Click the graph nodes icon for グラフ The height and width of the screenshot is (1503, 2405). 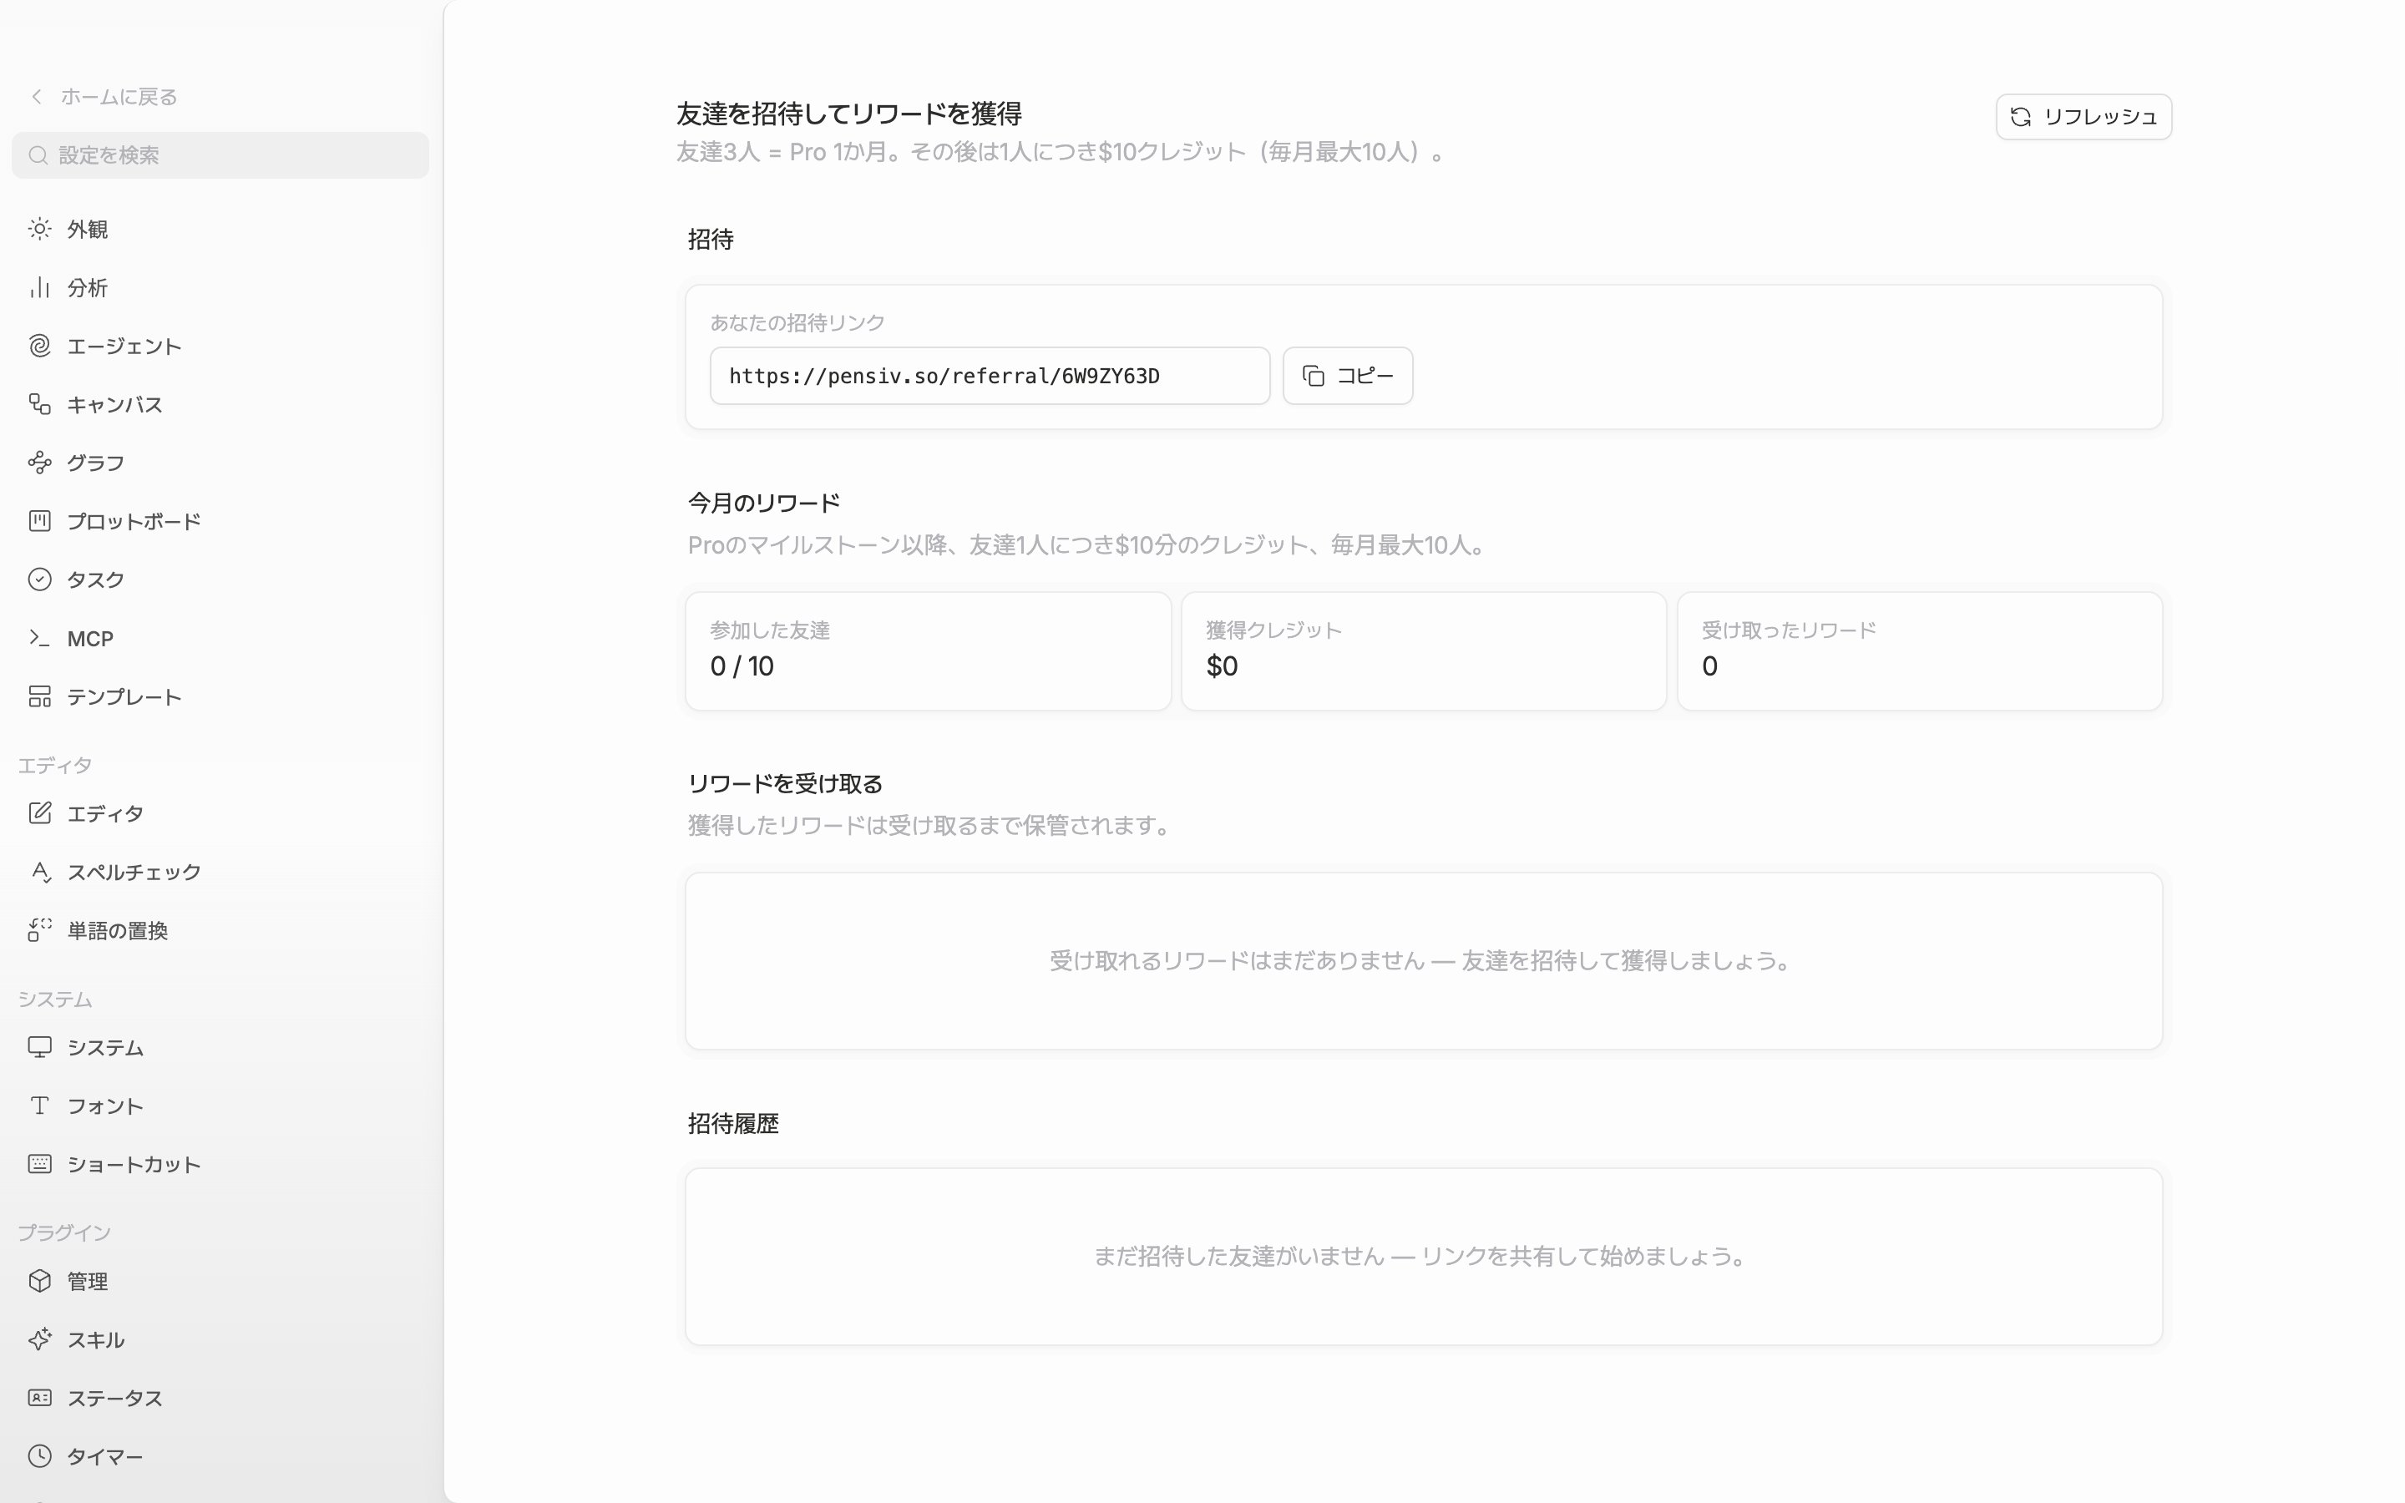pyautogui.click(x=40, y=463)
